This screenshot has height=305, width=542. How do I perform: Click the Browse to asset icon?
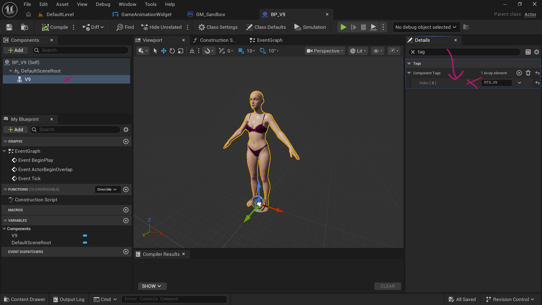[25, 27]
